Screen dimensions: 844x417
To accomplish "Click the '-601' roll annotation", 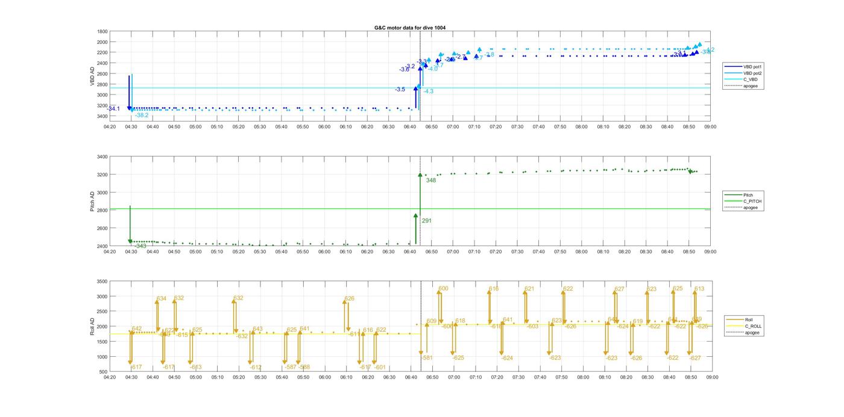I will 380,367.
